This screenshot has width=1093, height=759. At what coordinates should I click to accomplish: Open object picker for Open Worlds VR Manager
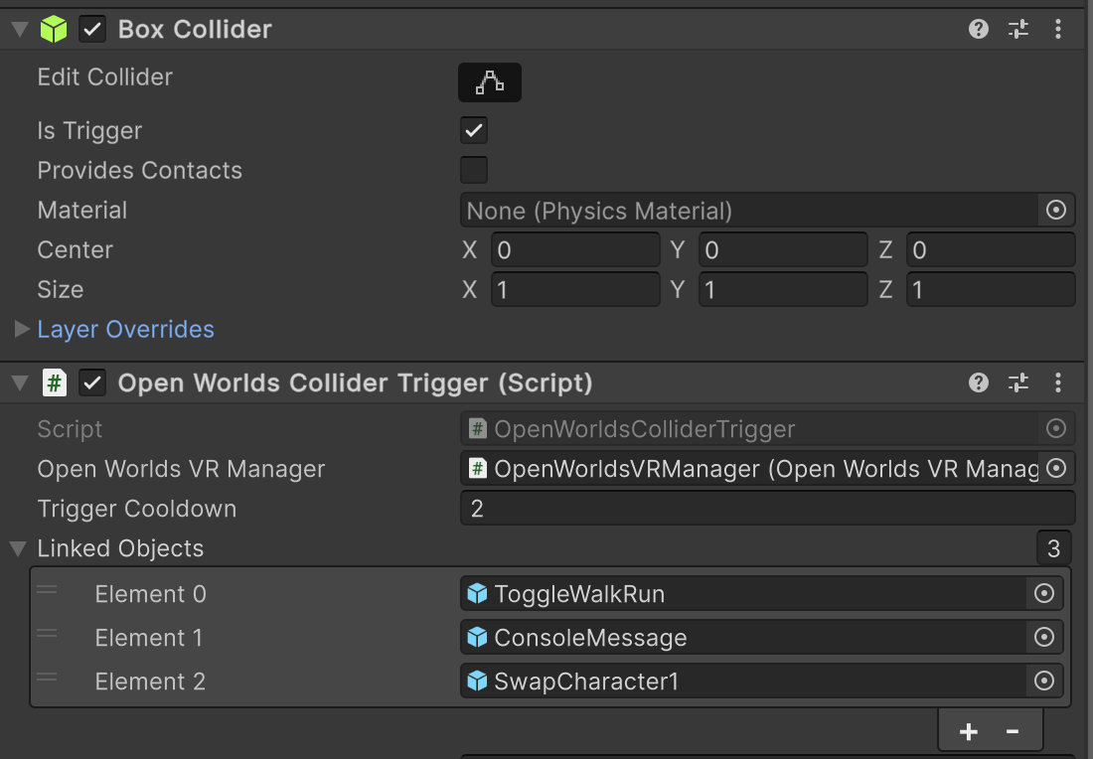tap(1056, 468)
